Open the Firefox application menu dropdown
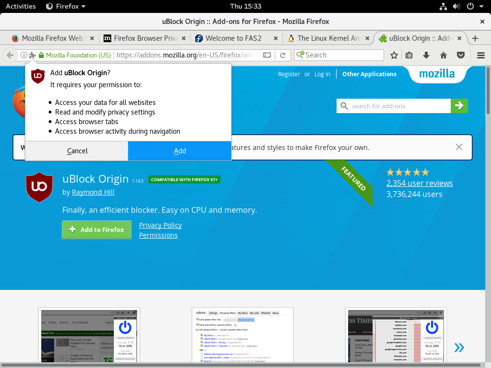 66,6
